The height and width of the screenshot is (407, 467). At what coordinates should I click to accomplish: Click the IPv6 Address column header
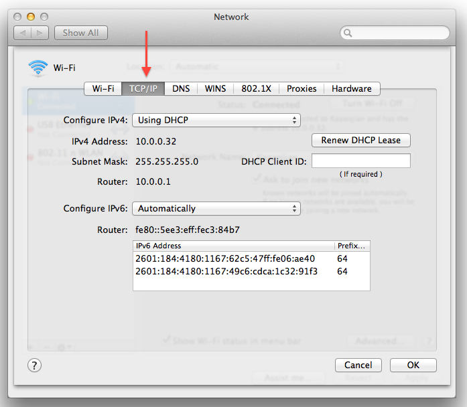tap(233, 246)
